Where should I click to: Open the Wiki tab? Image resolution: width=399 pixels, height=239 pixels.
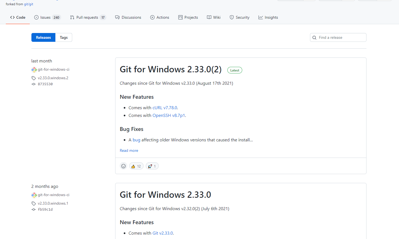tap(214, 17)
